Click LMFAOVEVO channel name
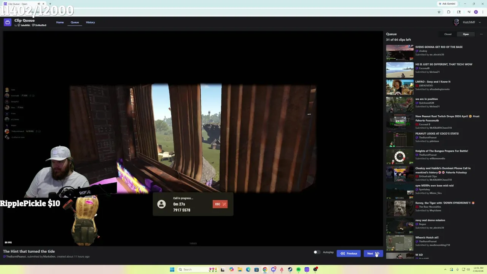487x274 pixels. (425, 86)
